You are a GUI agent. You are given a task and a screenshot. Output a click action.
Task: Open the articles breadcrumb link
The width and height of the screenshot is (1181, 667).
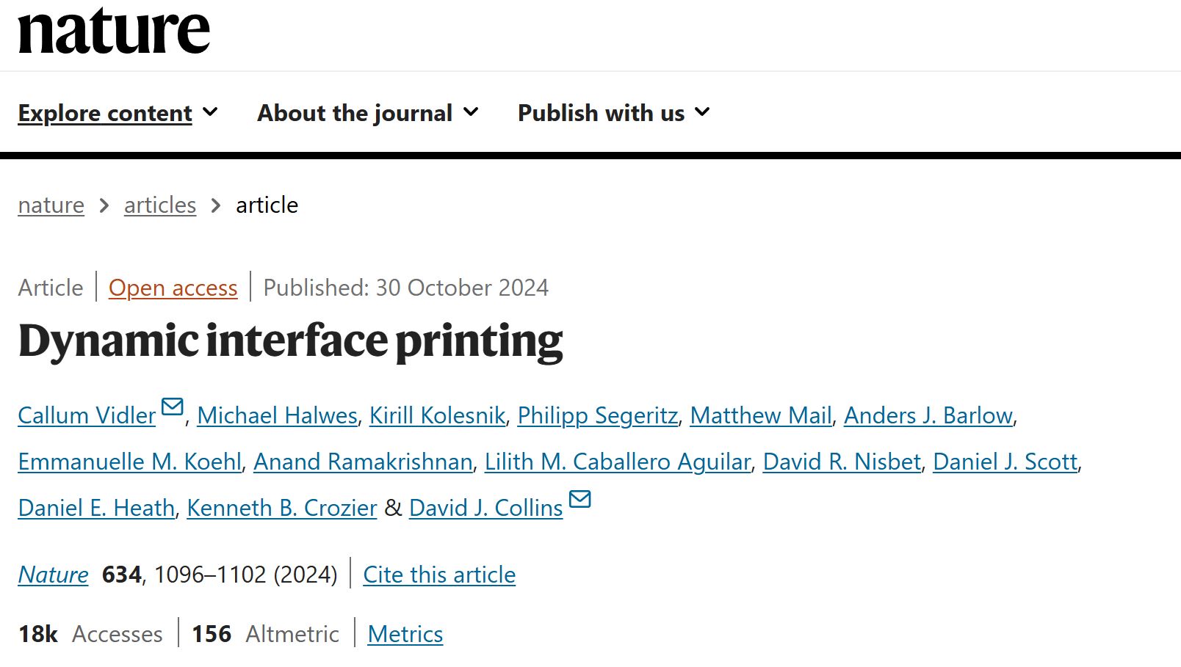(x=160, y=205)
